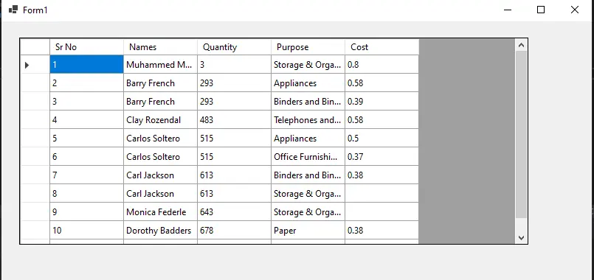Close the Form1 window
The height and width of the screenshot is (280, 594).
(x=575, y=10)
